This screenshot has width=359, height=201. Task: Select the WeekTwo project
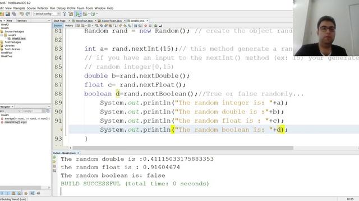[x=6, y=56]
